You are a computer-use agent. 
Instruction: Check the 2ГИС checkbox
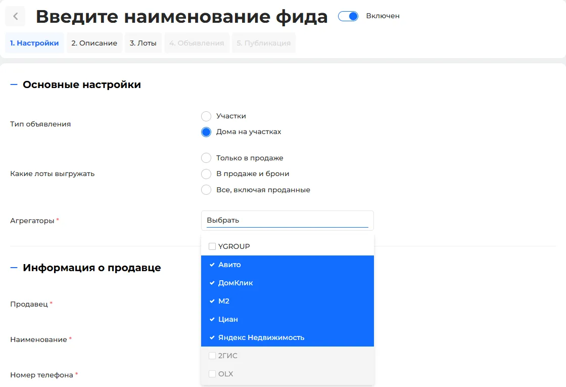click(x=212, y=356)
